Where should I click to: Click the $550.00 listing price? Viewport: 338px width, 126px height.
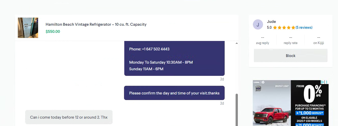[x=53, y=32]
